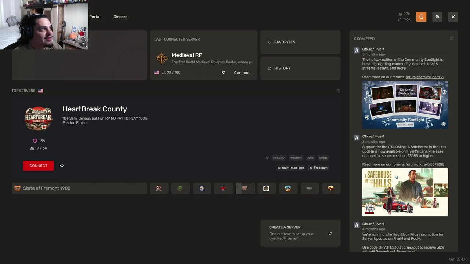Click the HeartBreak County logo
The height and width of the screenshot is (264, 470).
tap(39, 118)
